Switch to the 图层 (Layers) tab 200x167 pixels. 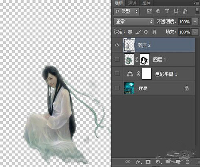click(119, 3)
